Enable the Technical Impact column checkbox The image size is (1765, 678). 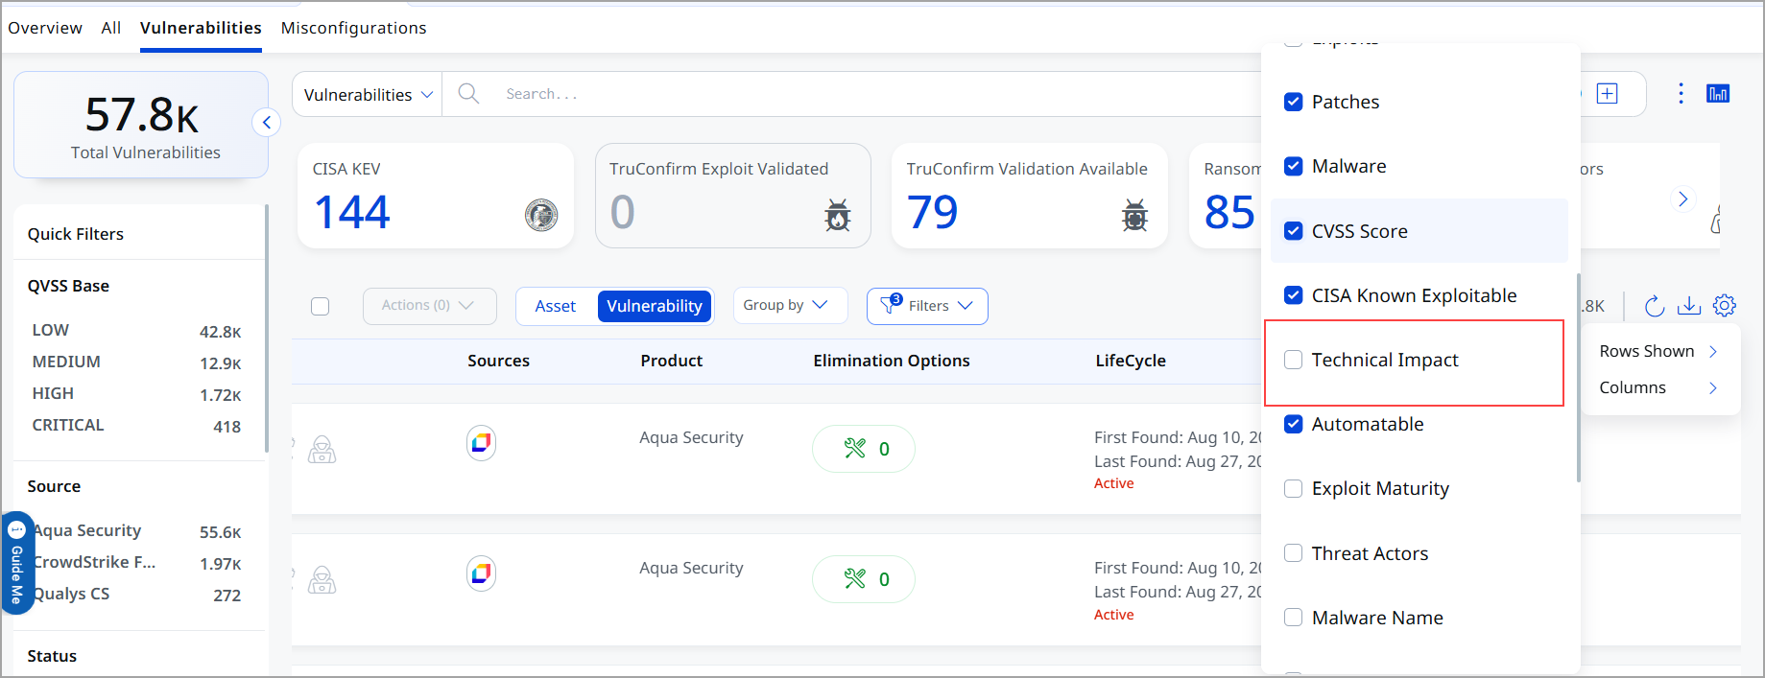(x=1294, y=360)
